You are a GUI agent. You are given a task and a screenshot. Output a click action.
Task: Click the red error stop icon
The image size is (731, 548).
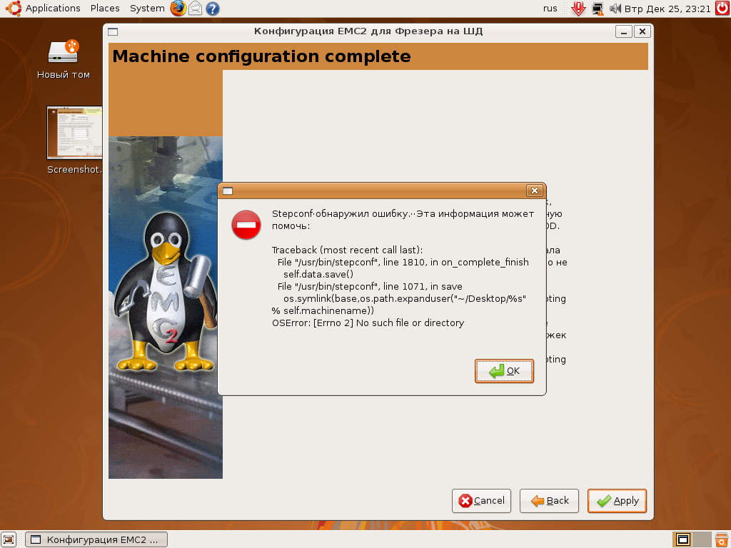(x=246, y=225)
